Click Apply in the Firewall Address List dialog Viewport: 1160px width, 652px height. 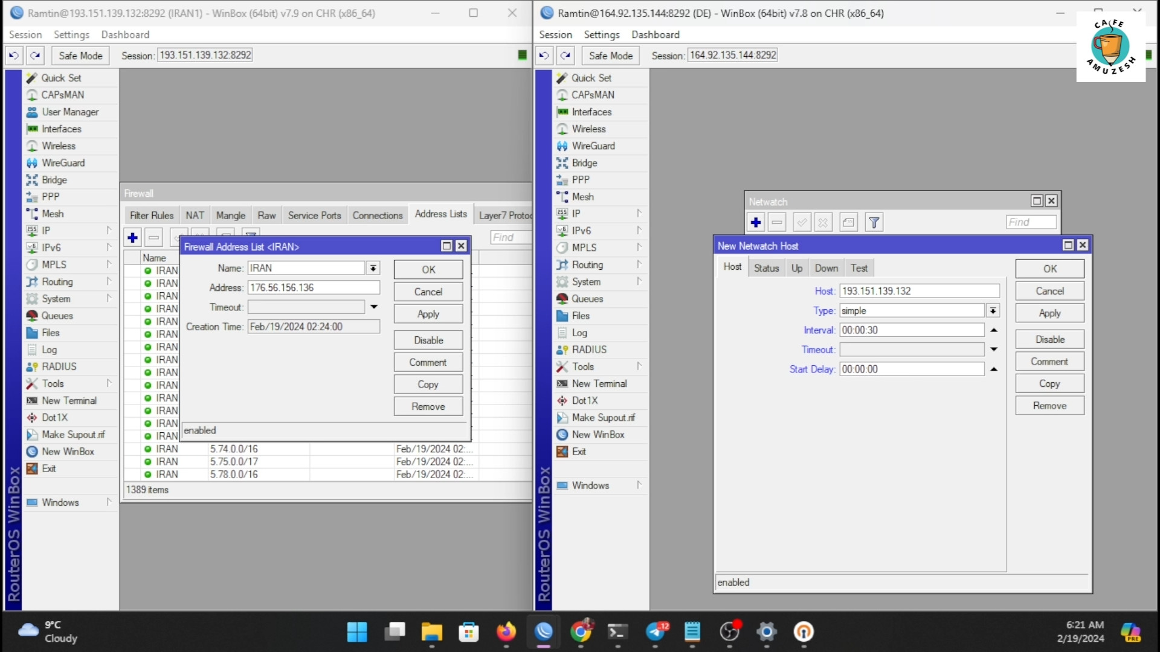click(x=428, y=314)
